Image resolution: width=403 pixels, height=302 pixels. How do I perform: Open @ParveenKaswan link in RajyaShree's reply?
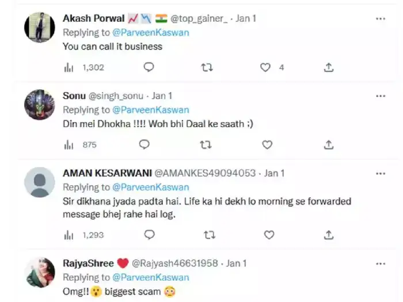coord(150,277)
